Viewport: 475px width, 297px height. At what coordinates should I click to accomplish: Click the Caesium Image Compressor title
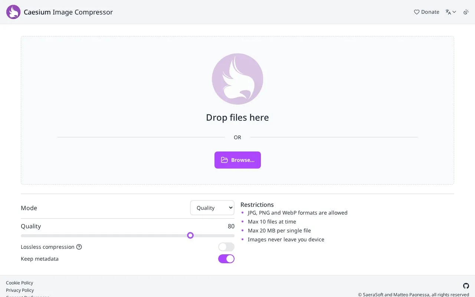(x=68, y=12)
